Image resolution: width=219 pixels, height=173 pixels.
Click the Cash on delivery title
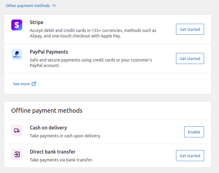pos(48,128)
